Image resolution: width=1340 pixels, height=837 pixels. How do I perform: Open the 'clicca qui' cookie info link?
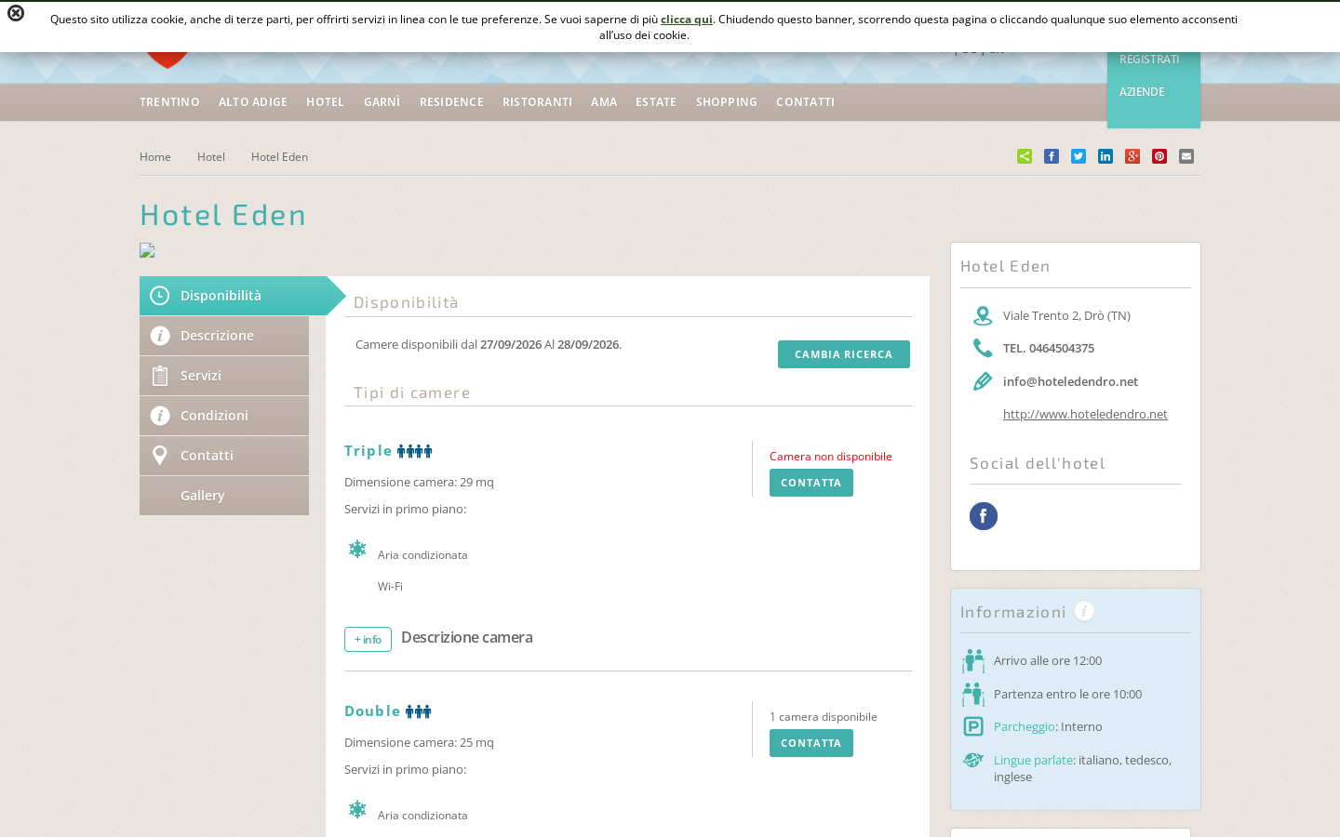click(x=687, y=19)
